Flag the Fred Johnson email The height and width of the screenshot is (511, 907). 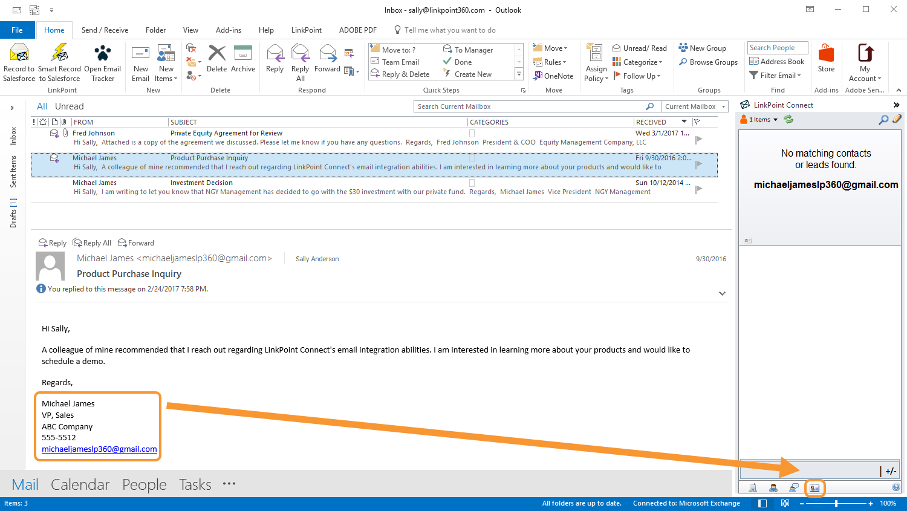coord(699,139)
